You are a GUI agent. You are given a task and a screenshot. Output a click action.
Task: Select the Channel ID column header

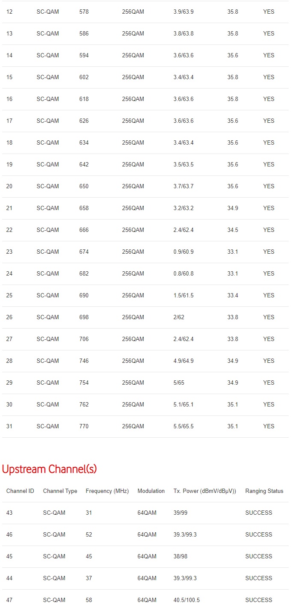tap(20, 491)
